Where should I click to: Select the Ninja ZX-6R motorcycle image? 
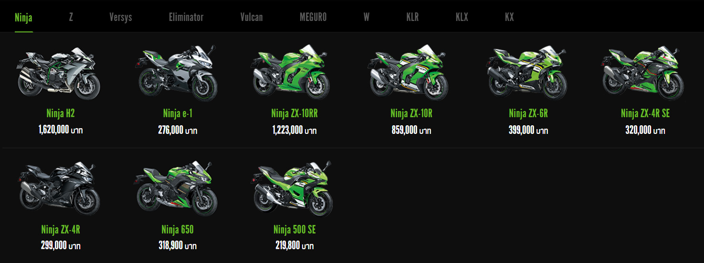click(528, 73)
